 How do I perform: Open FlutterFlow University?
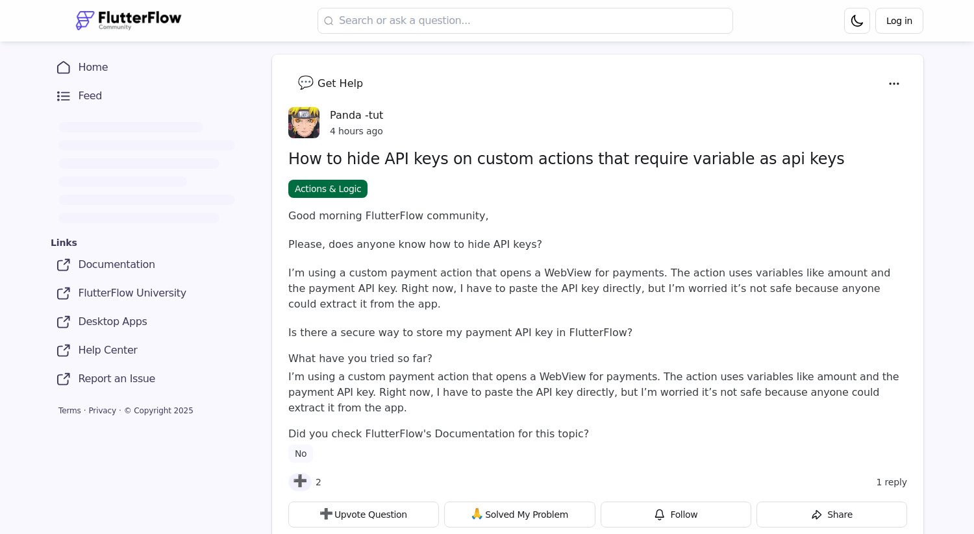[132, 293]
